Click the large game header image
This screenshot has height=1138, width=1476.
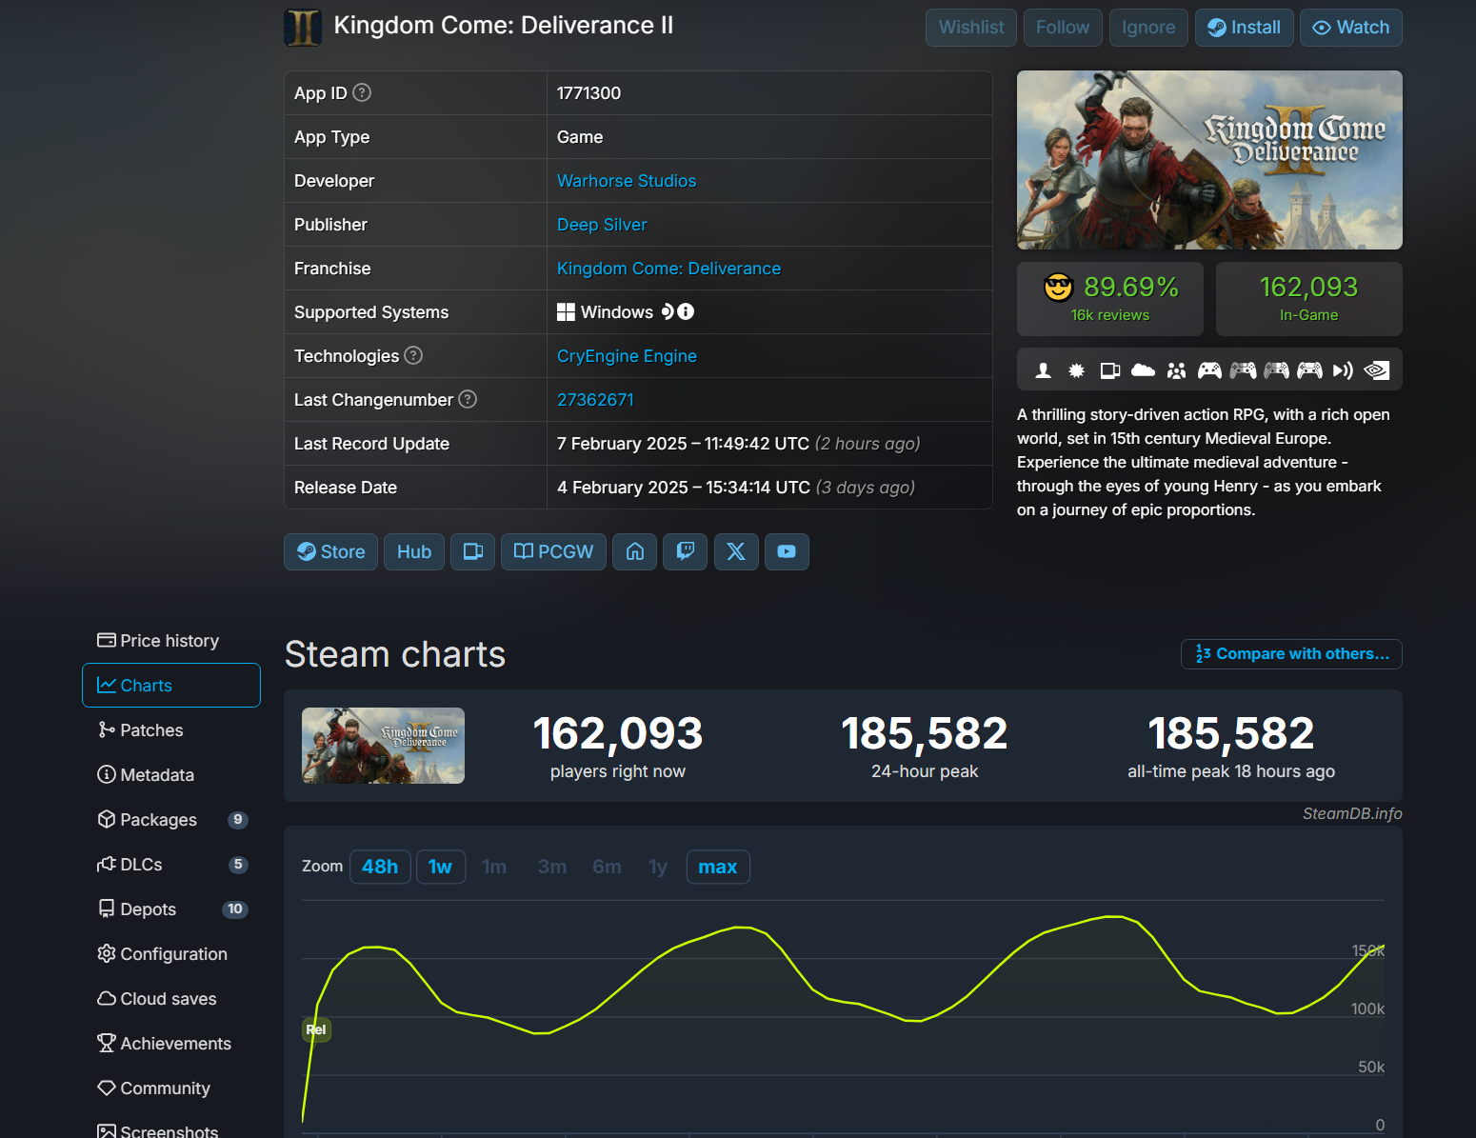click(x=1209, y=160)
